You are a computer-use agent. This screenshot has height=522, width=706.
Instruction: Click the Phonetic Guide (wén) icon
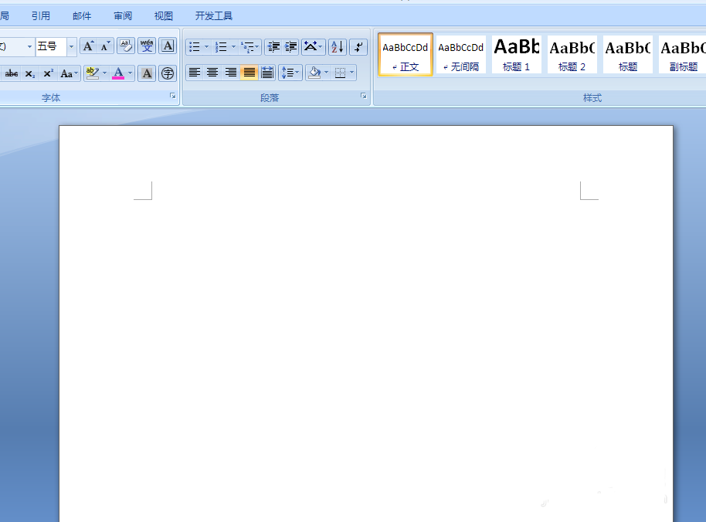click(147, 46)
